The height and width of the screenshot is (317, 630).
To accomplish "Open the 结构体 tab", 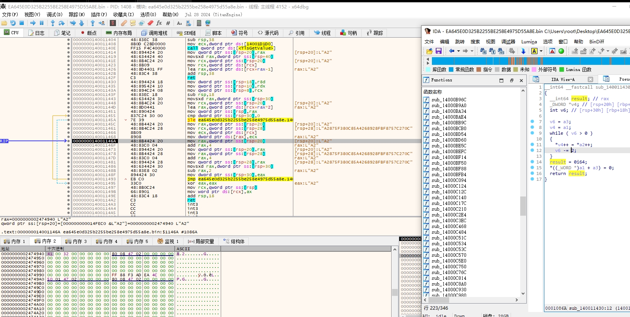I will tap(234, 241).
